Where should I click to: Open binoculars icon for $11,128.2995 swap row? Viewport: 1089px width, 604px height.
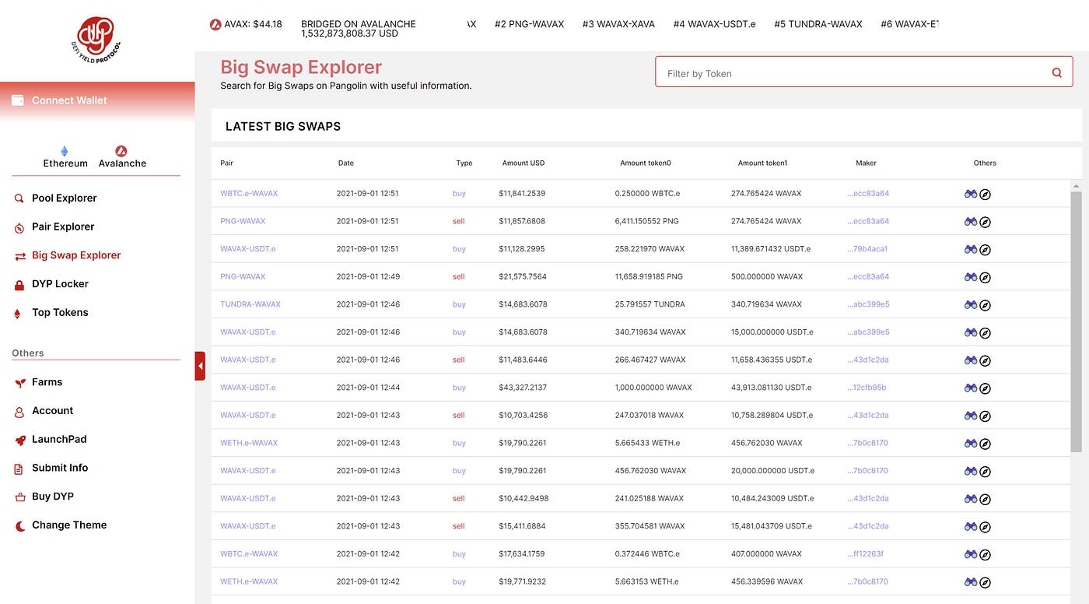(x=971, y=250)
